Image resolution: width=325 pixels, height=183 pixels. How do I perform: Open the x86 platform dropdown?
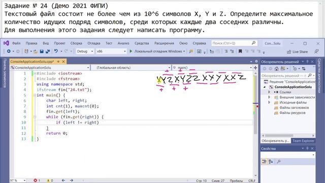[111, 51]
